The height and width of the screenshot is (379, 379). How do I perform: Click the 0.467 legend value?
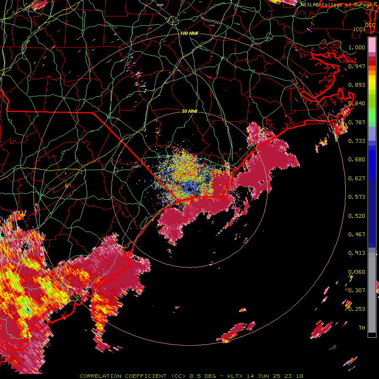[357, 235]
